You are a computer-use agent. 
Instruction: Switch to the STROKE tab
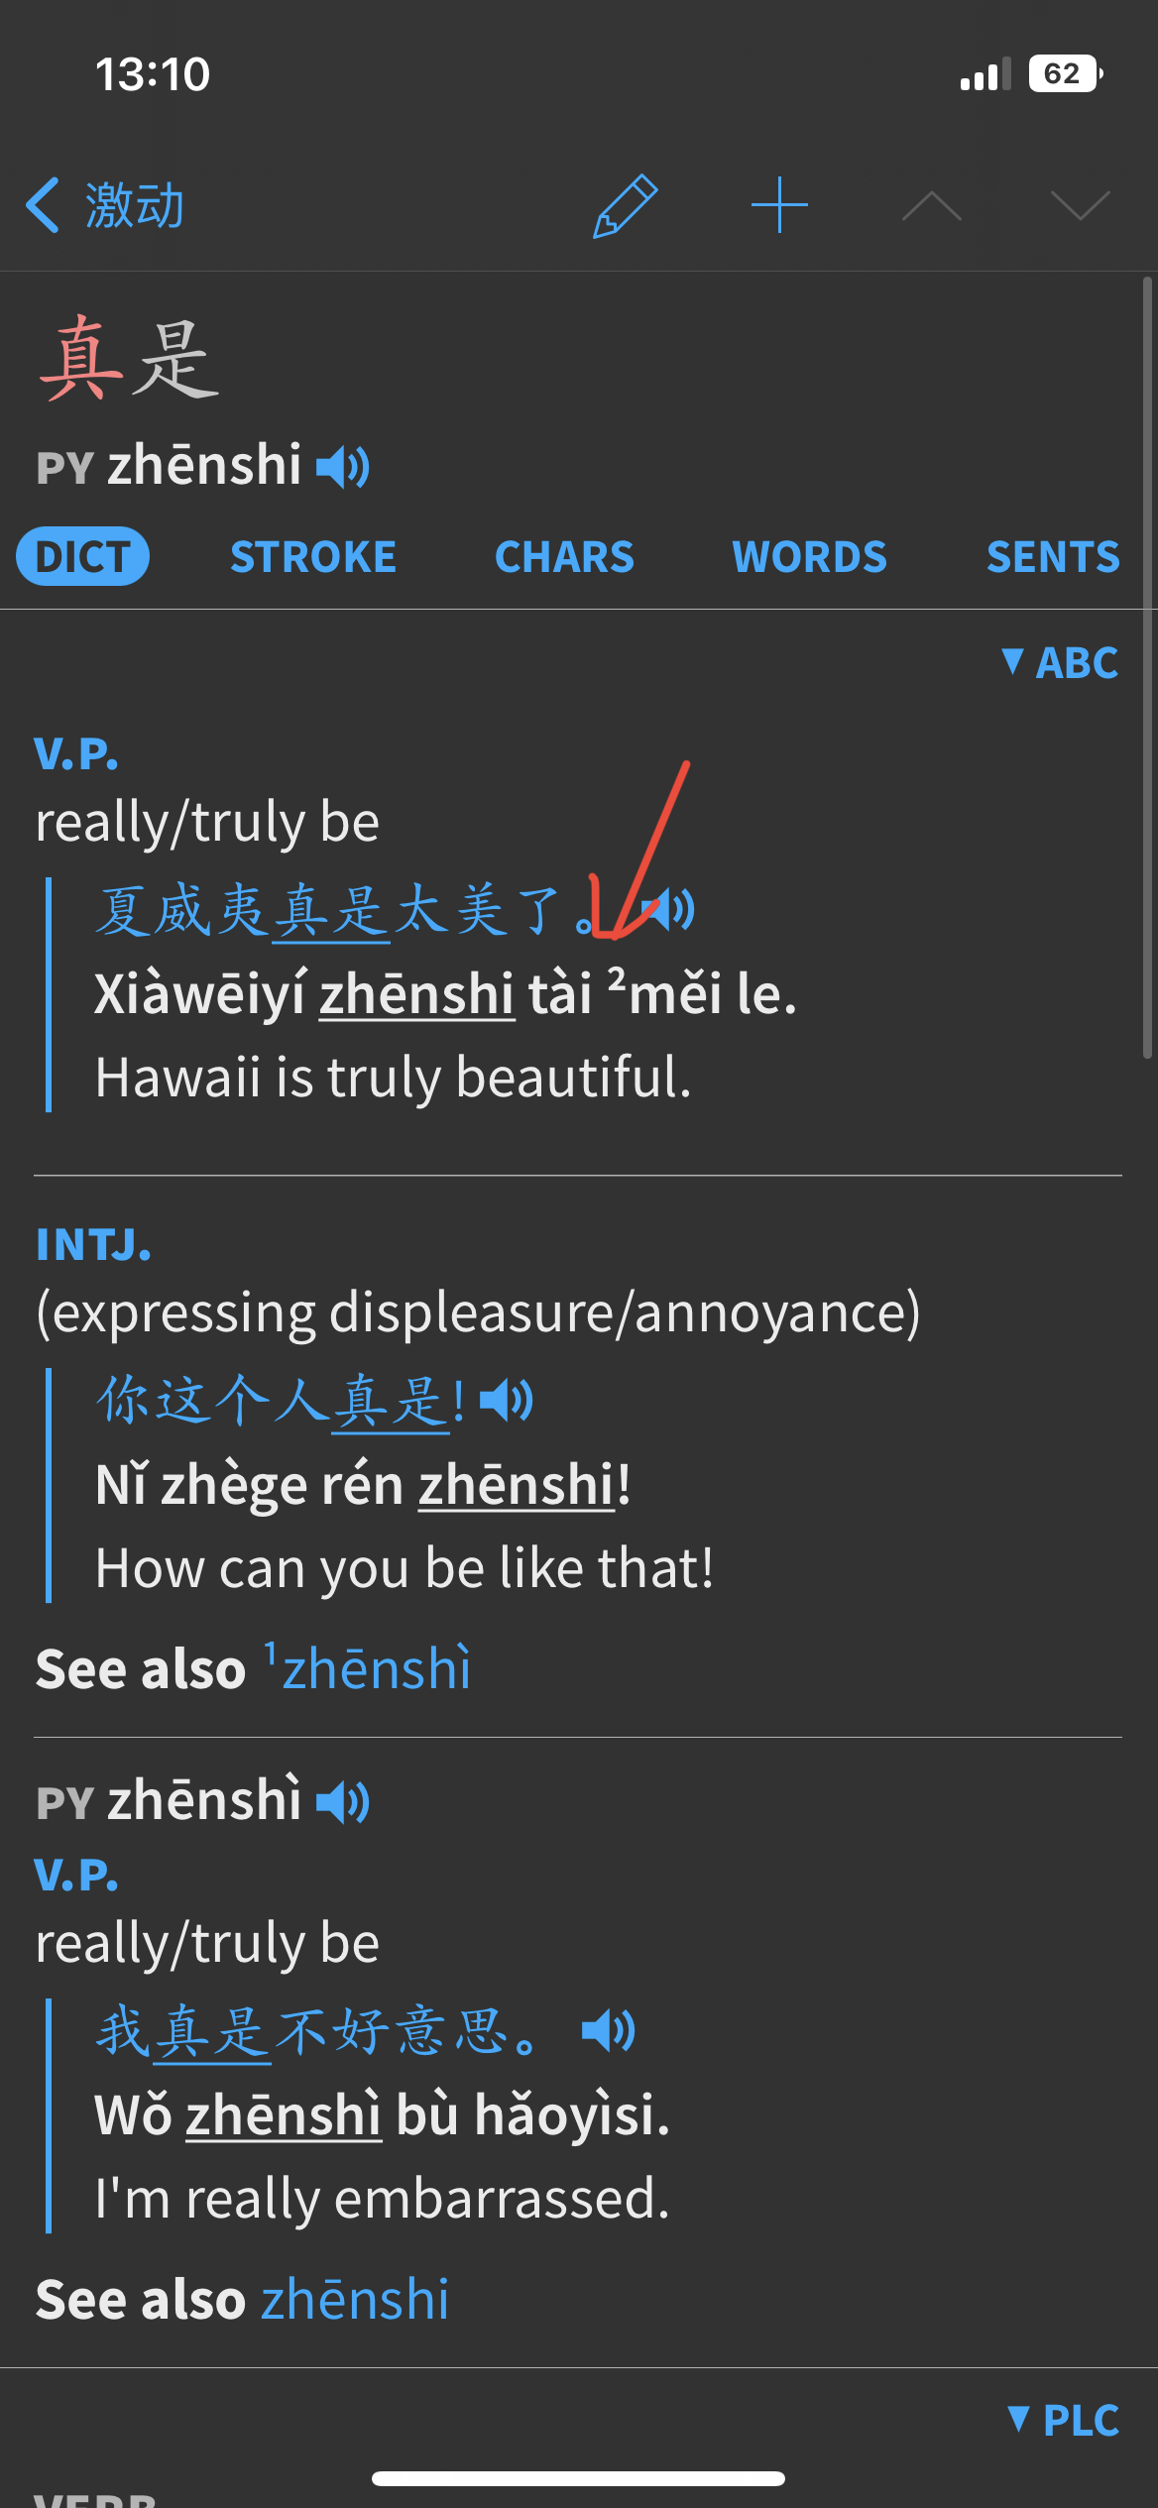pyautogui.click(x=313, y=557)
